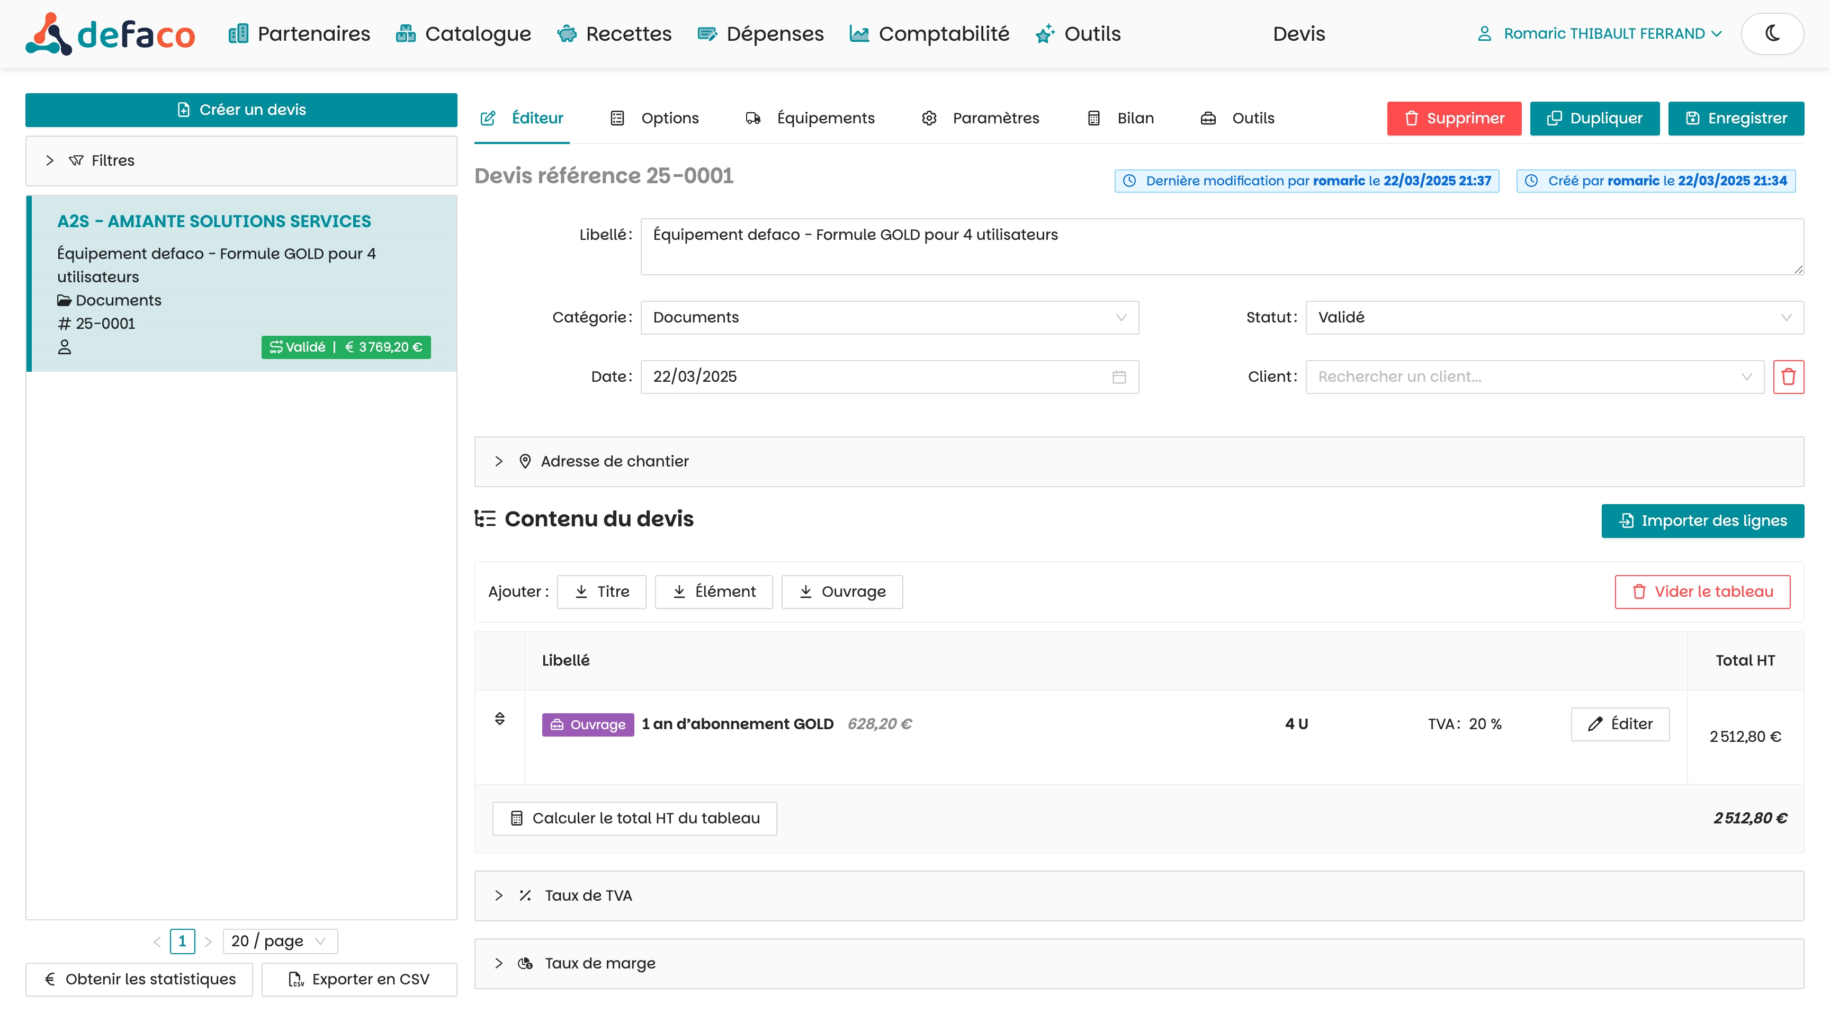Image resolution: width=1830 pixels, height=1022 pixels.
Task: Open the Catalogue menu item
Action: [x=463, y=33]
